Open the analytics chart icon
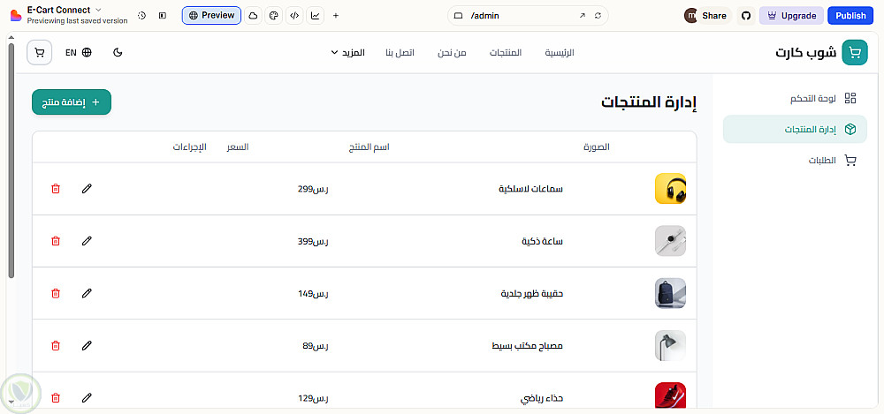Image resolution: width=884 pixels, height=414 pixels. [316, 15]
